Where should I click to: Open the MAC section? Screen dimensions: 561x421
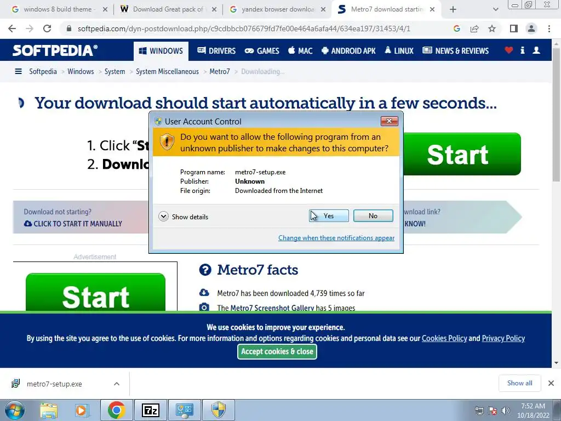300,51
